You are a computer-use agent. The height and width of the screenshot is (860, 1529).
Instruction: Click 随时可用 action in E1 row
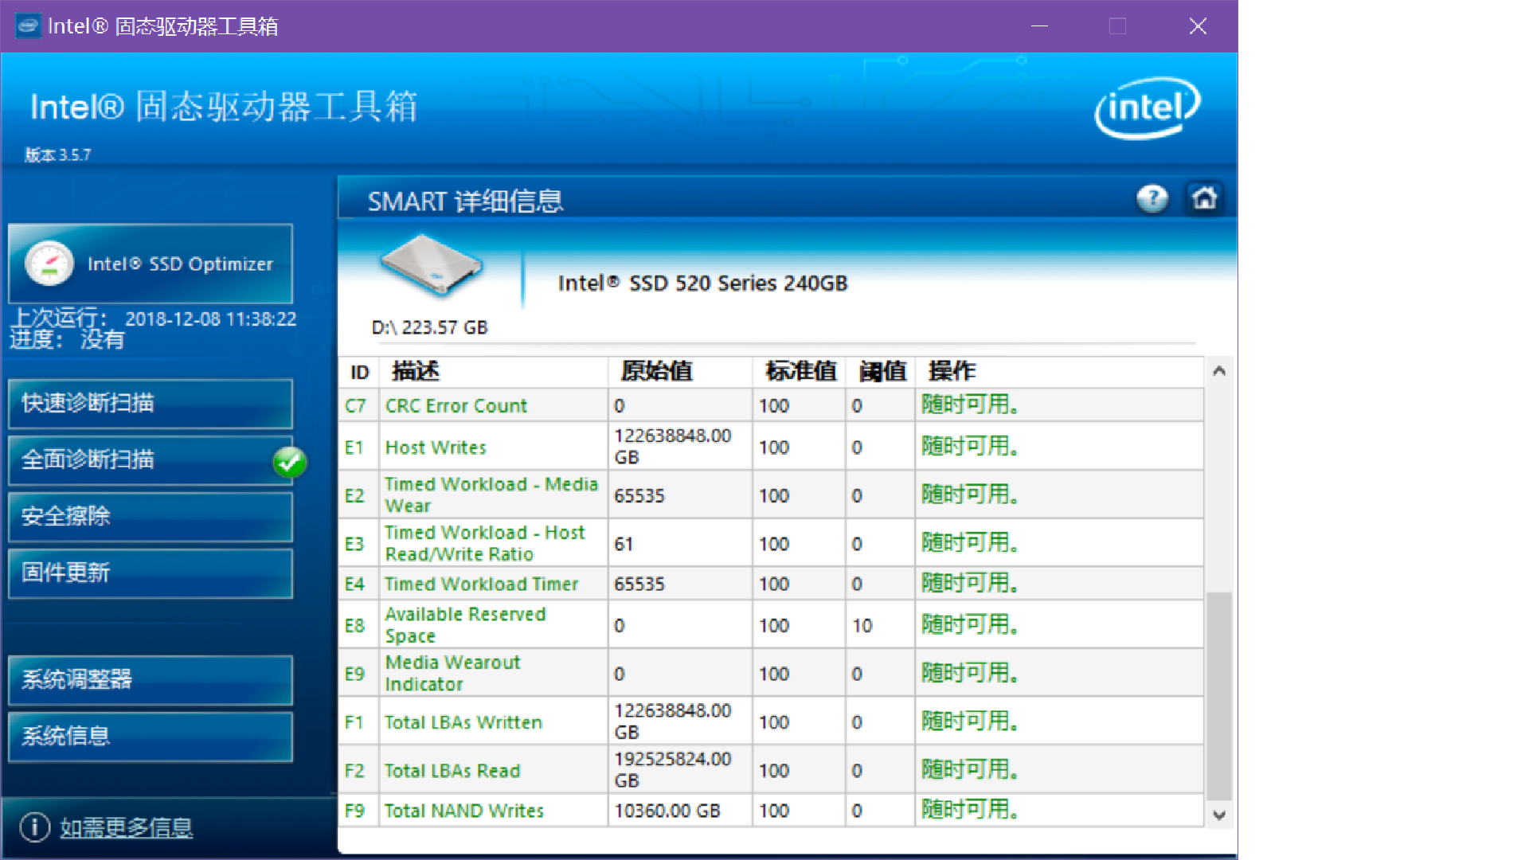click(x=970, y=447)
